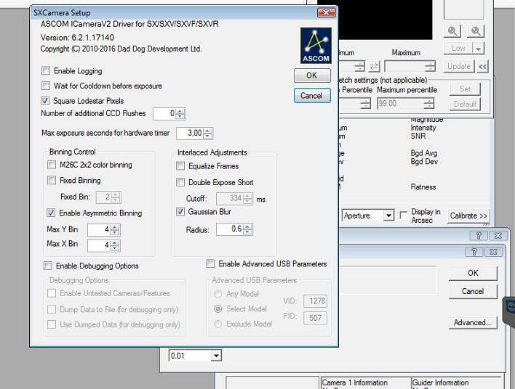Screen dimensions: 515x389
Task: Select Any Model radio button
Action: click(x=217, y=294)
